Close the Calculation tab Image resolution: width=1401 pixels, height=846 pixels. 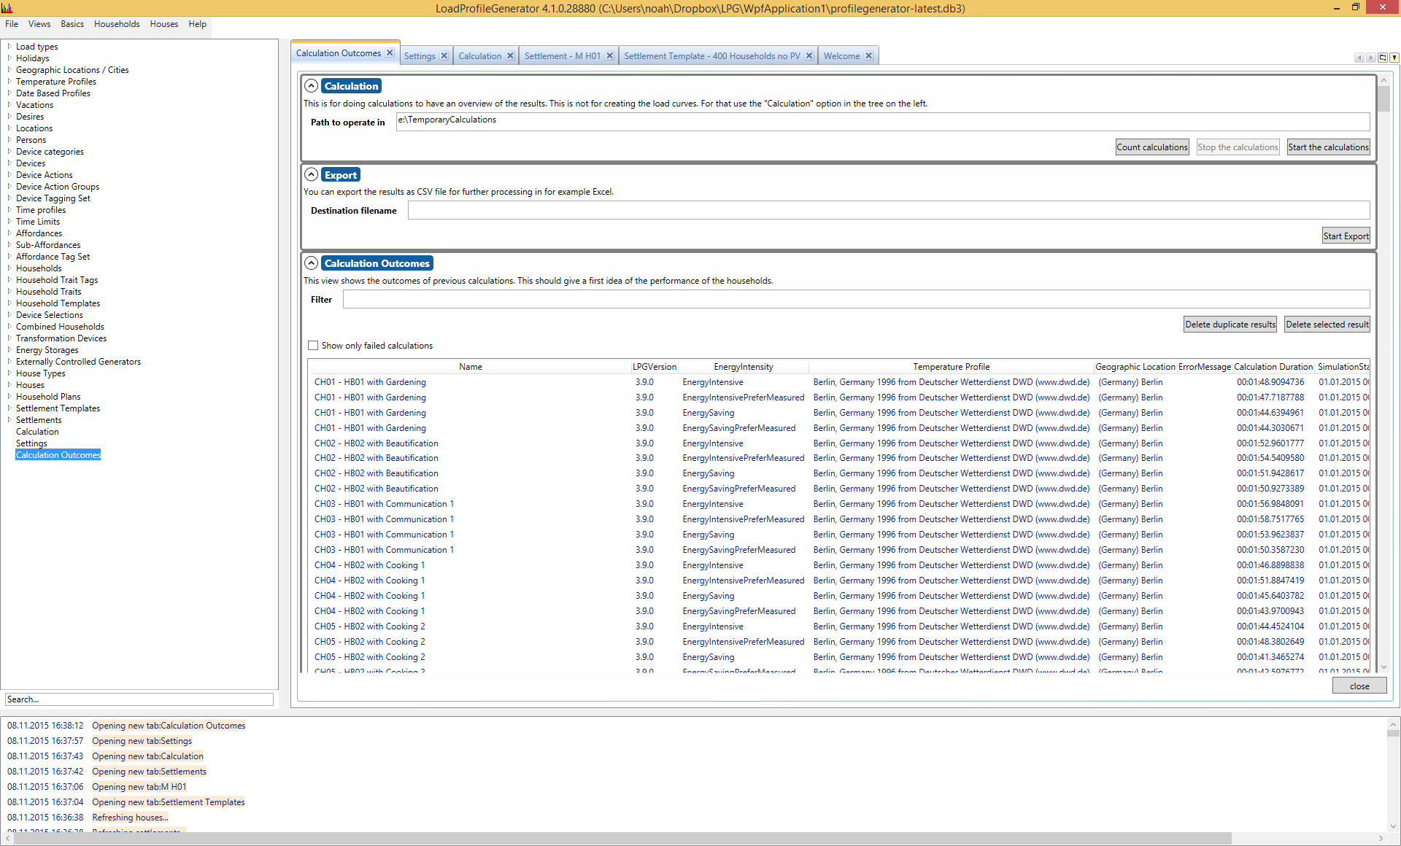click(x=510, y=56)
